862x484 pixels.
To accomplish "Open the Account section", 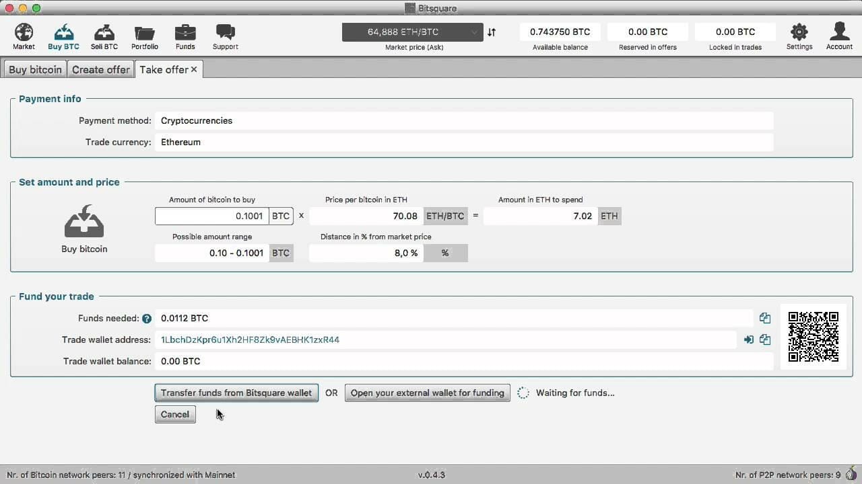I will tap(840, 37).
